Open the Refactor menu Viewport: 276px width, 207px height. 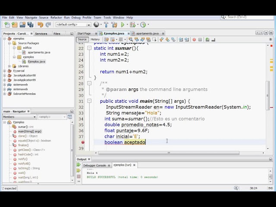pyautogui.click(x=56, y=17)
